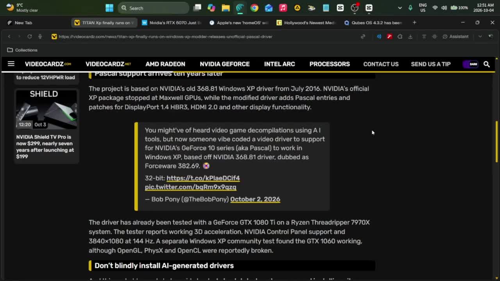This screenshot has height=281, width=500.
Task: Click the red extension icon in toolbar
Action: (389, 36)
